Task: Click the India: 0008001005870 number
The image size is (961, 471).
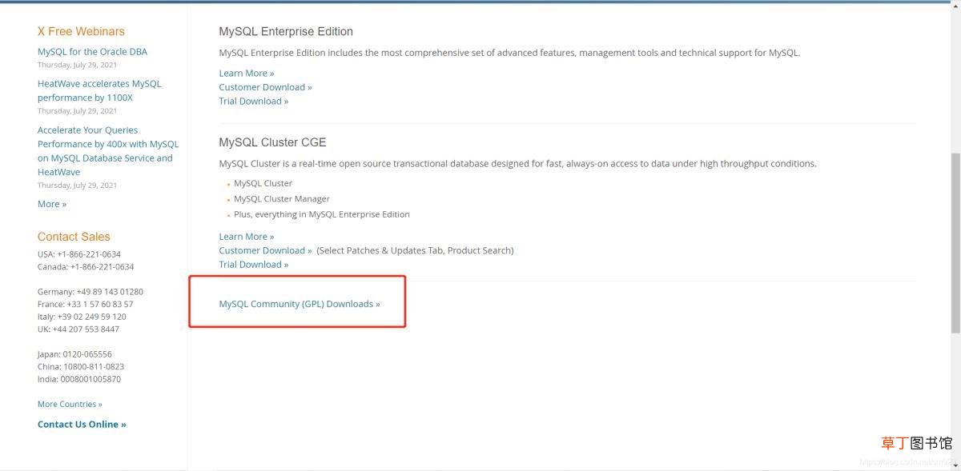Action: (79, 379)
